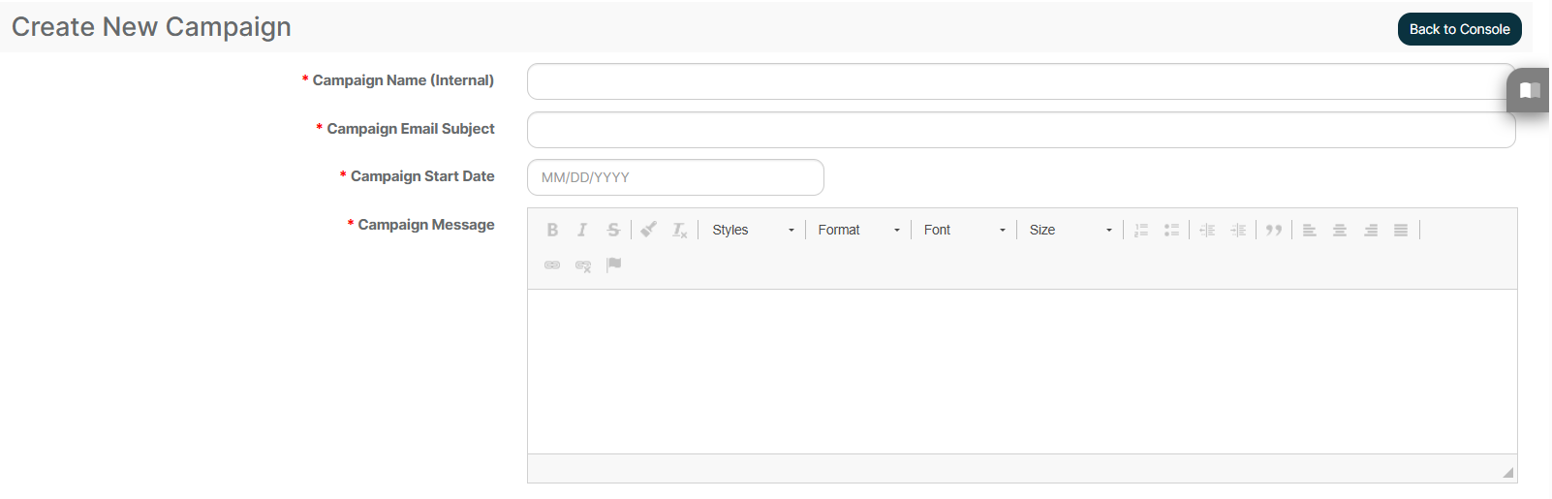The image size is (1552, 499).
Task: Toggle bold formatting in the editor
Action: click(x=552, y=230)
